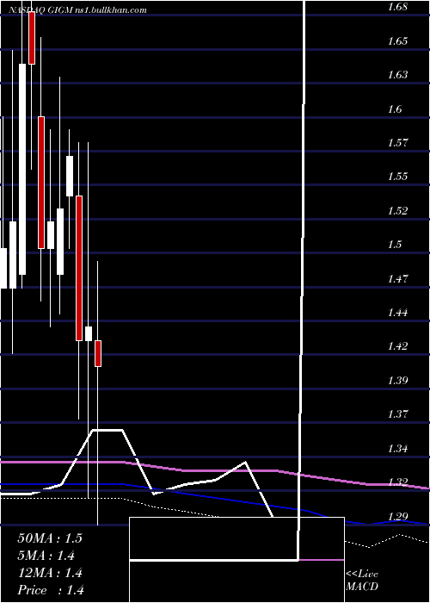Click the 1.39 price axis label
The height and width of the screenshot is (603, 430).
point(397,381)
